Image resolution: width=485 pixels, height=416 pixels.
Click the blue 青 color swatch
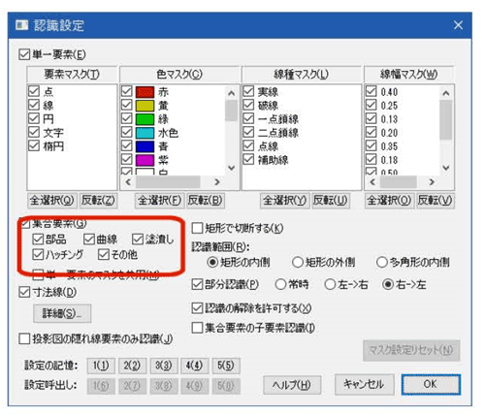145,146
